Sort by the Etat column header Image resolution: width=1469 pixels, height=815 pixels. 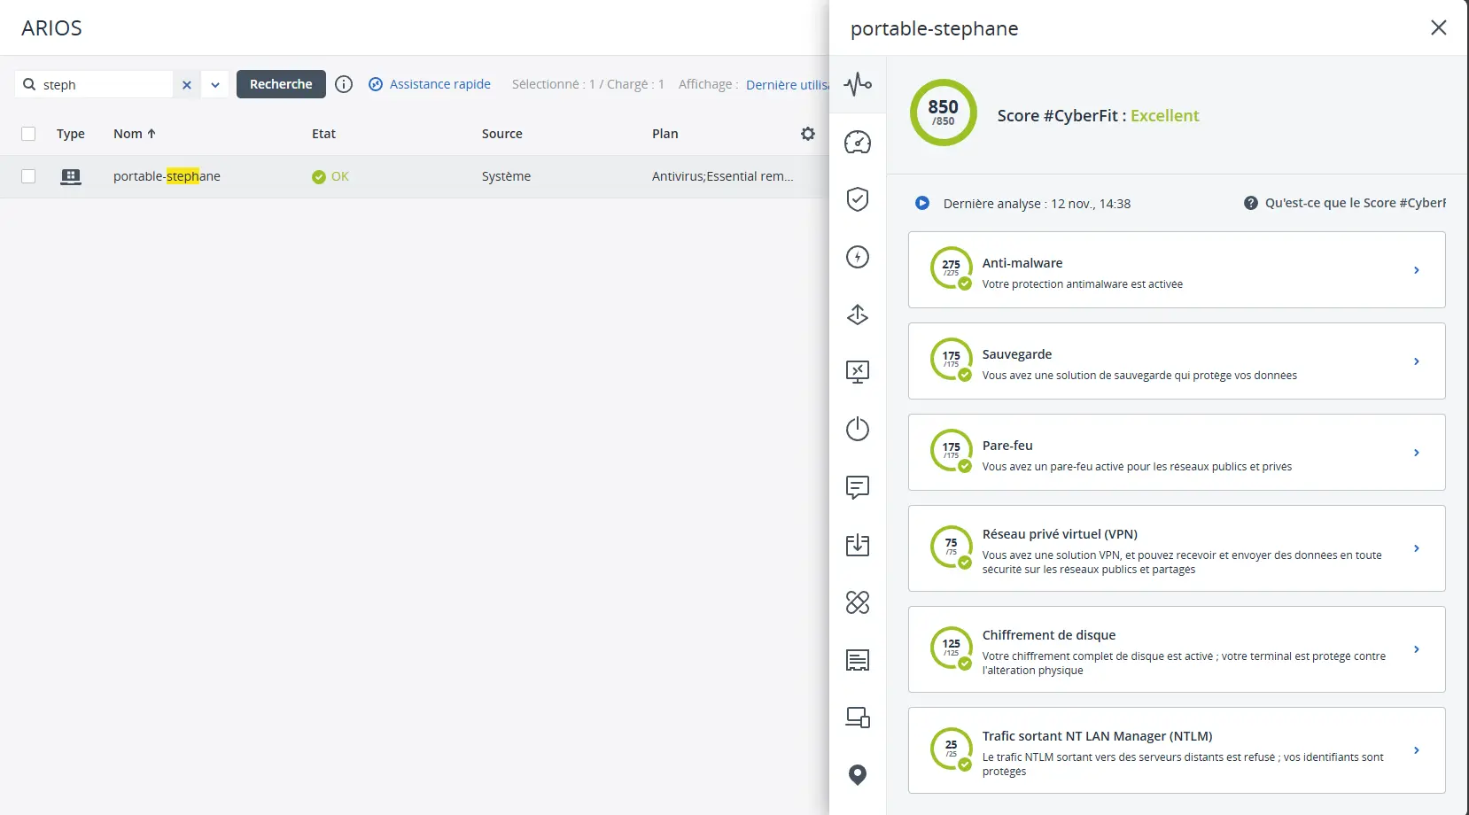click(323, 134)
